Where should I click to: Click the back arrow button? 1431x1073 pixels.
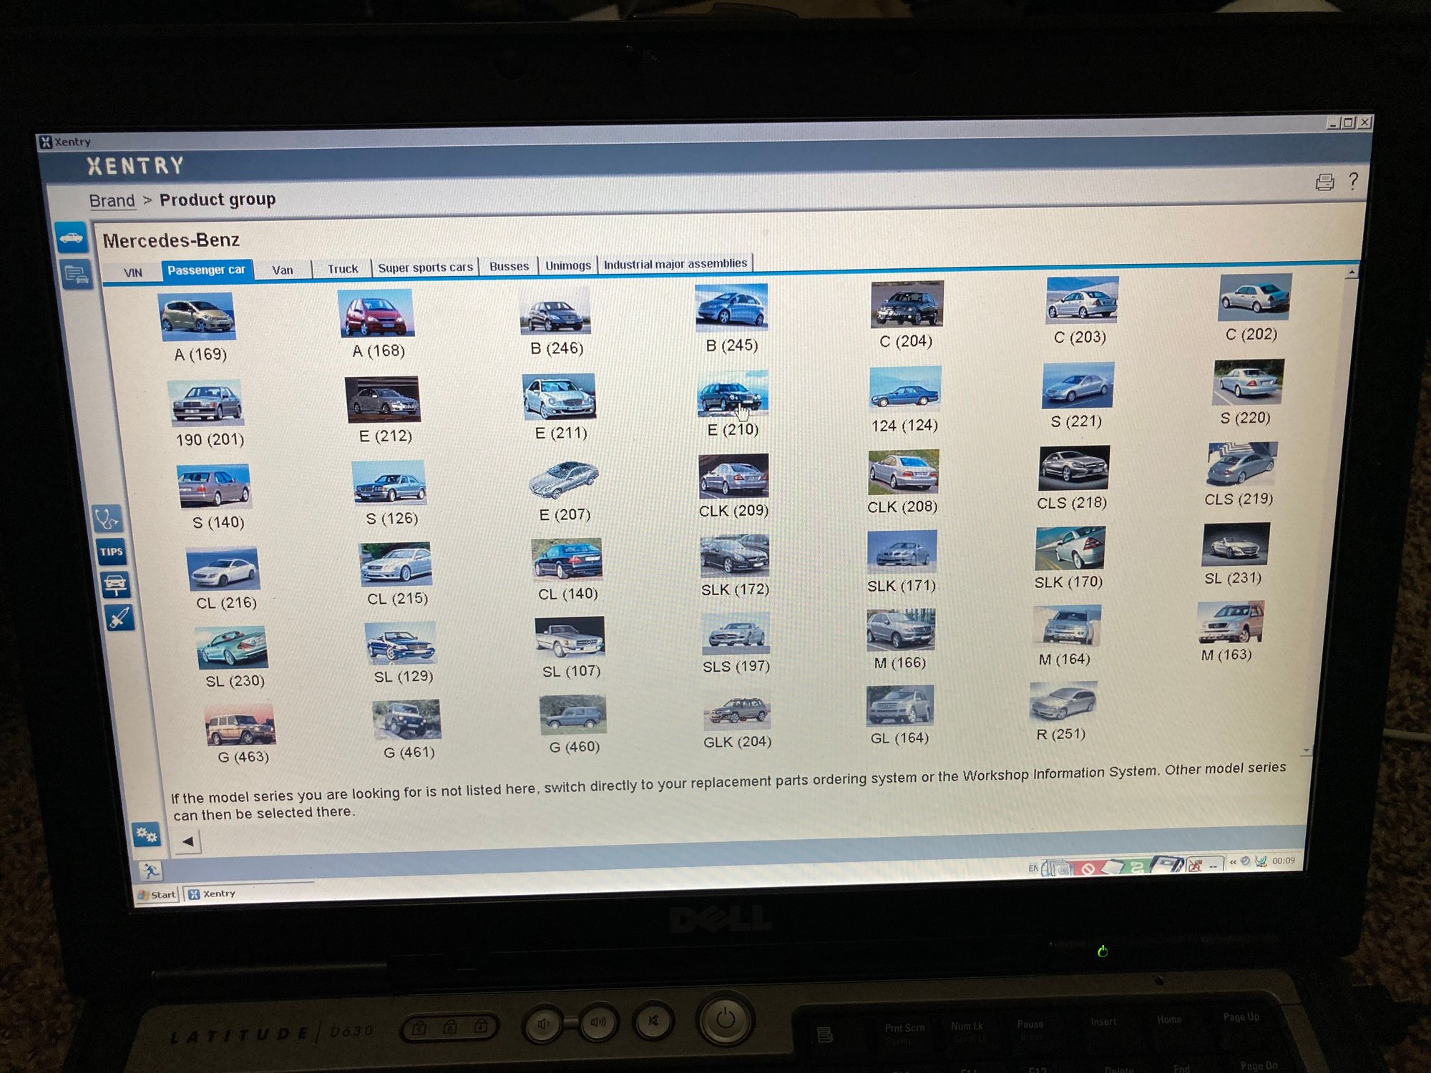coord(187,841)
